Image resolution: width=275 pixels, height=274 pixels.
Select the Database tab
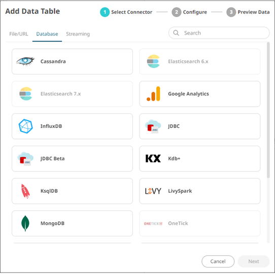47,34
